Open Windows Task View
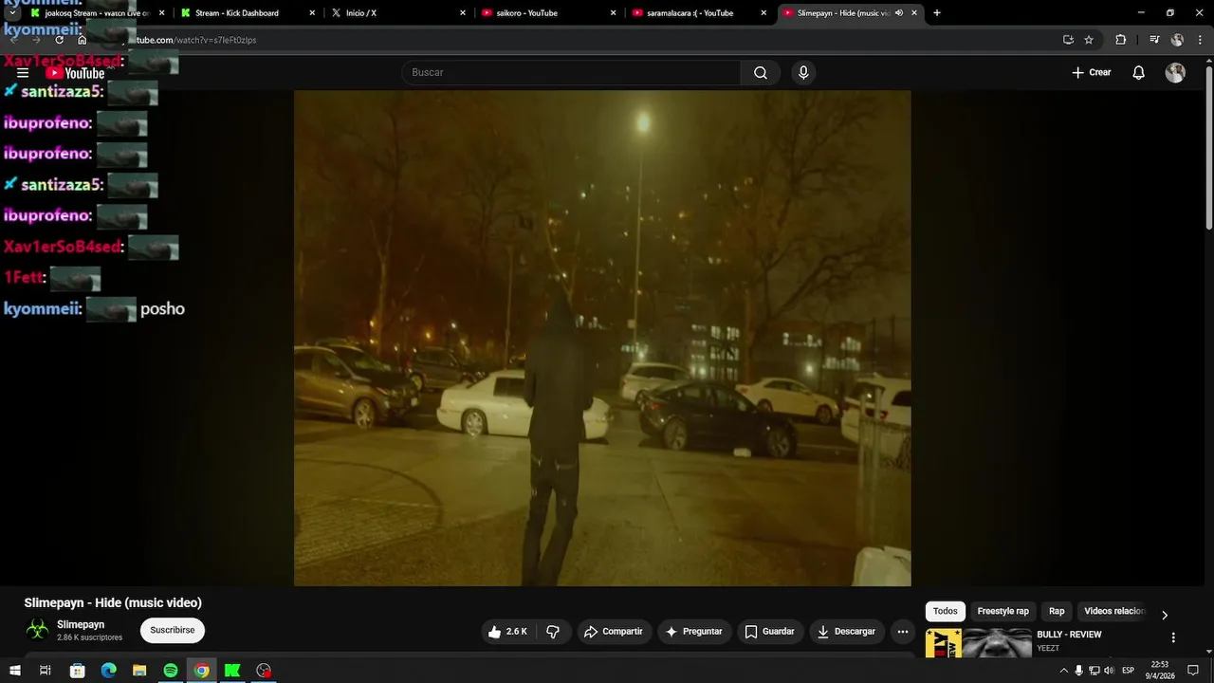1214x683 pixels. (45, 671)
